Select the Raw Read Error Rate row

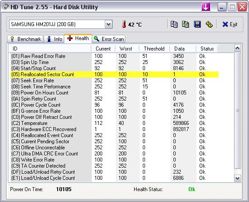[x=114, y=56]
